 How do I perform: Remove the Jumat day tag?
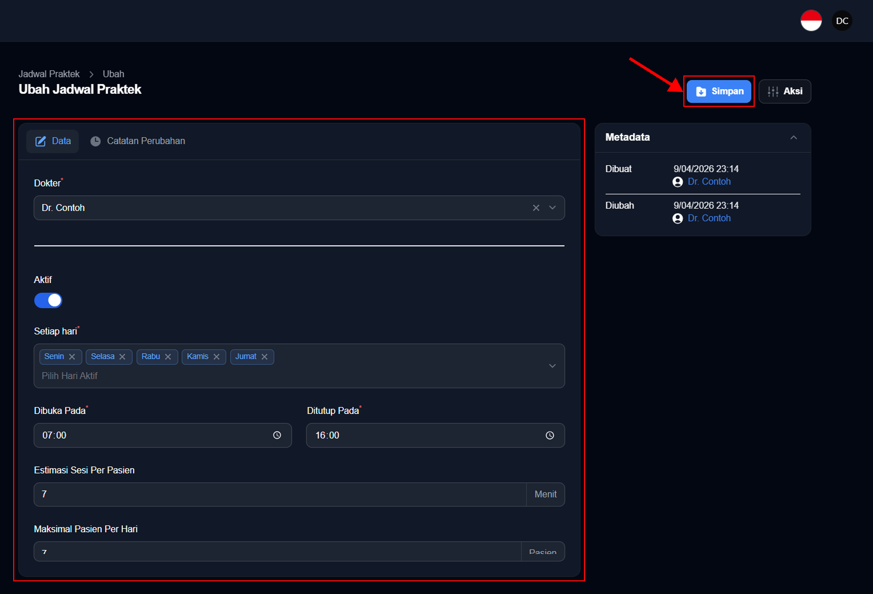pos(265,357)
